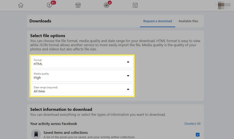Click Your activity across Facebook label
The image size is (234, 139).
(54, 124)
